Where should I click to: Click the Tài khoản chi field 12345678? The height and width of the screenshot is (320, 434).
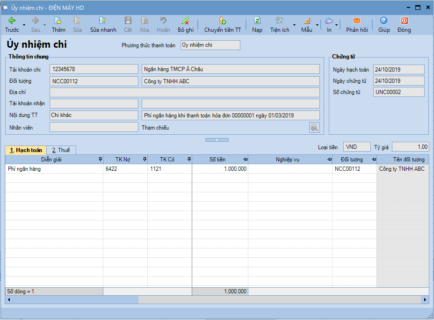94,69
